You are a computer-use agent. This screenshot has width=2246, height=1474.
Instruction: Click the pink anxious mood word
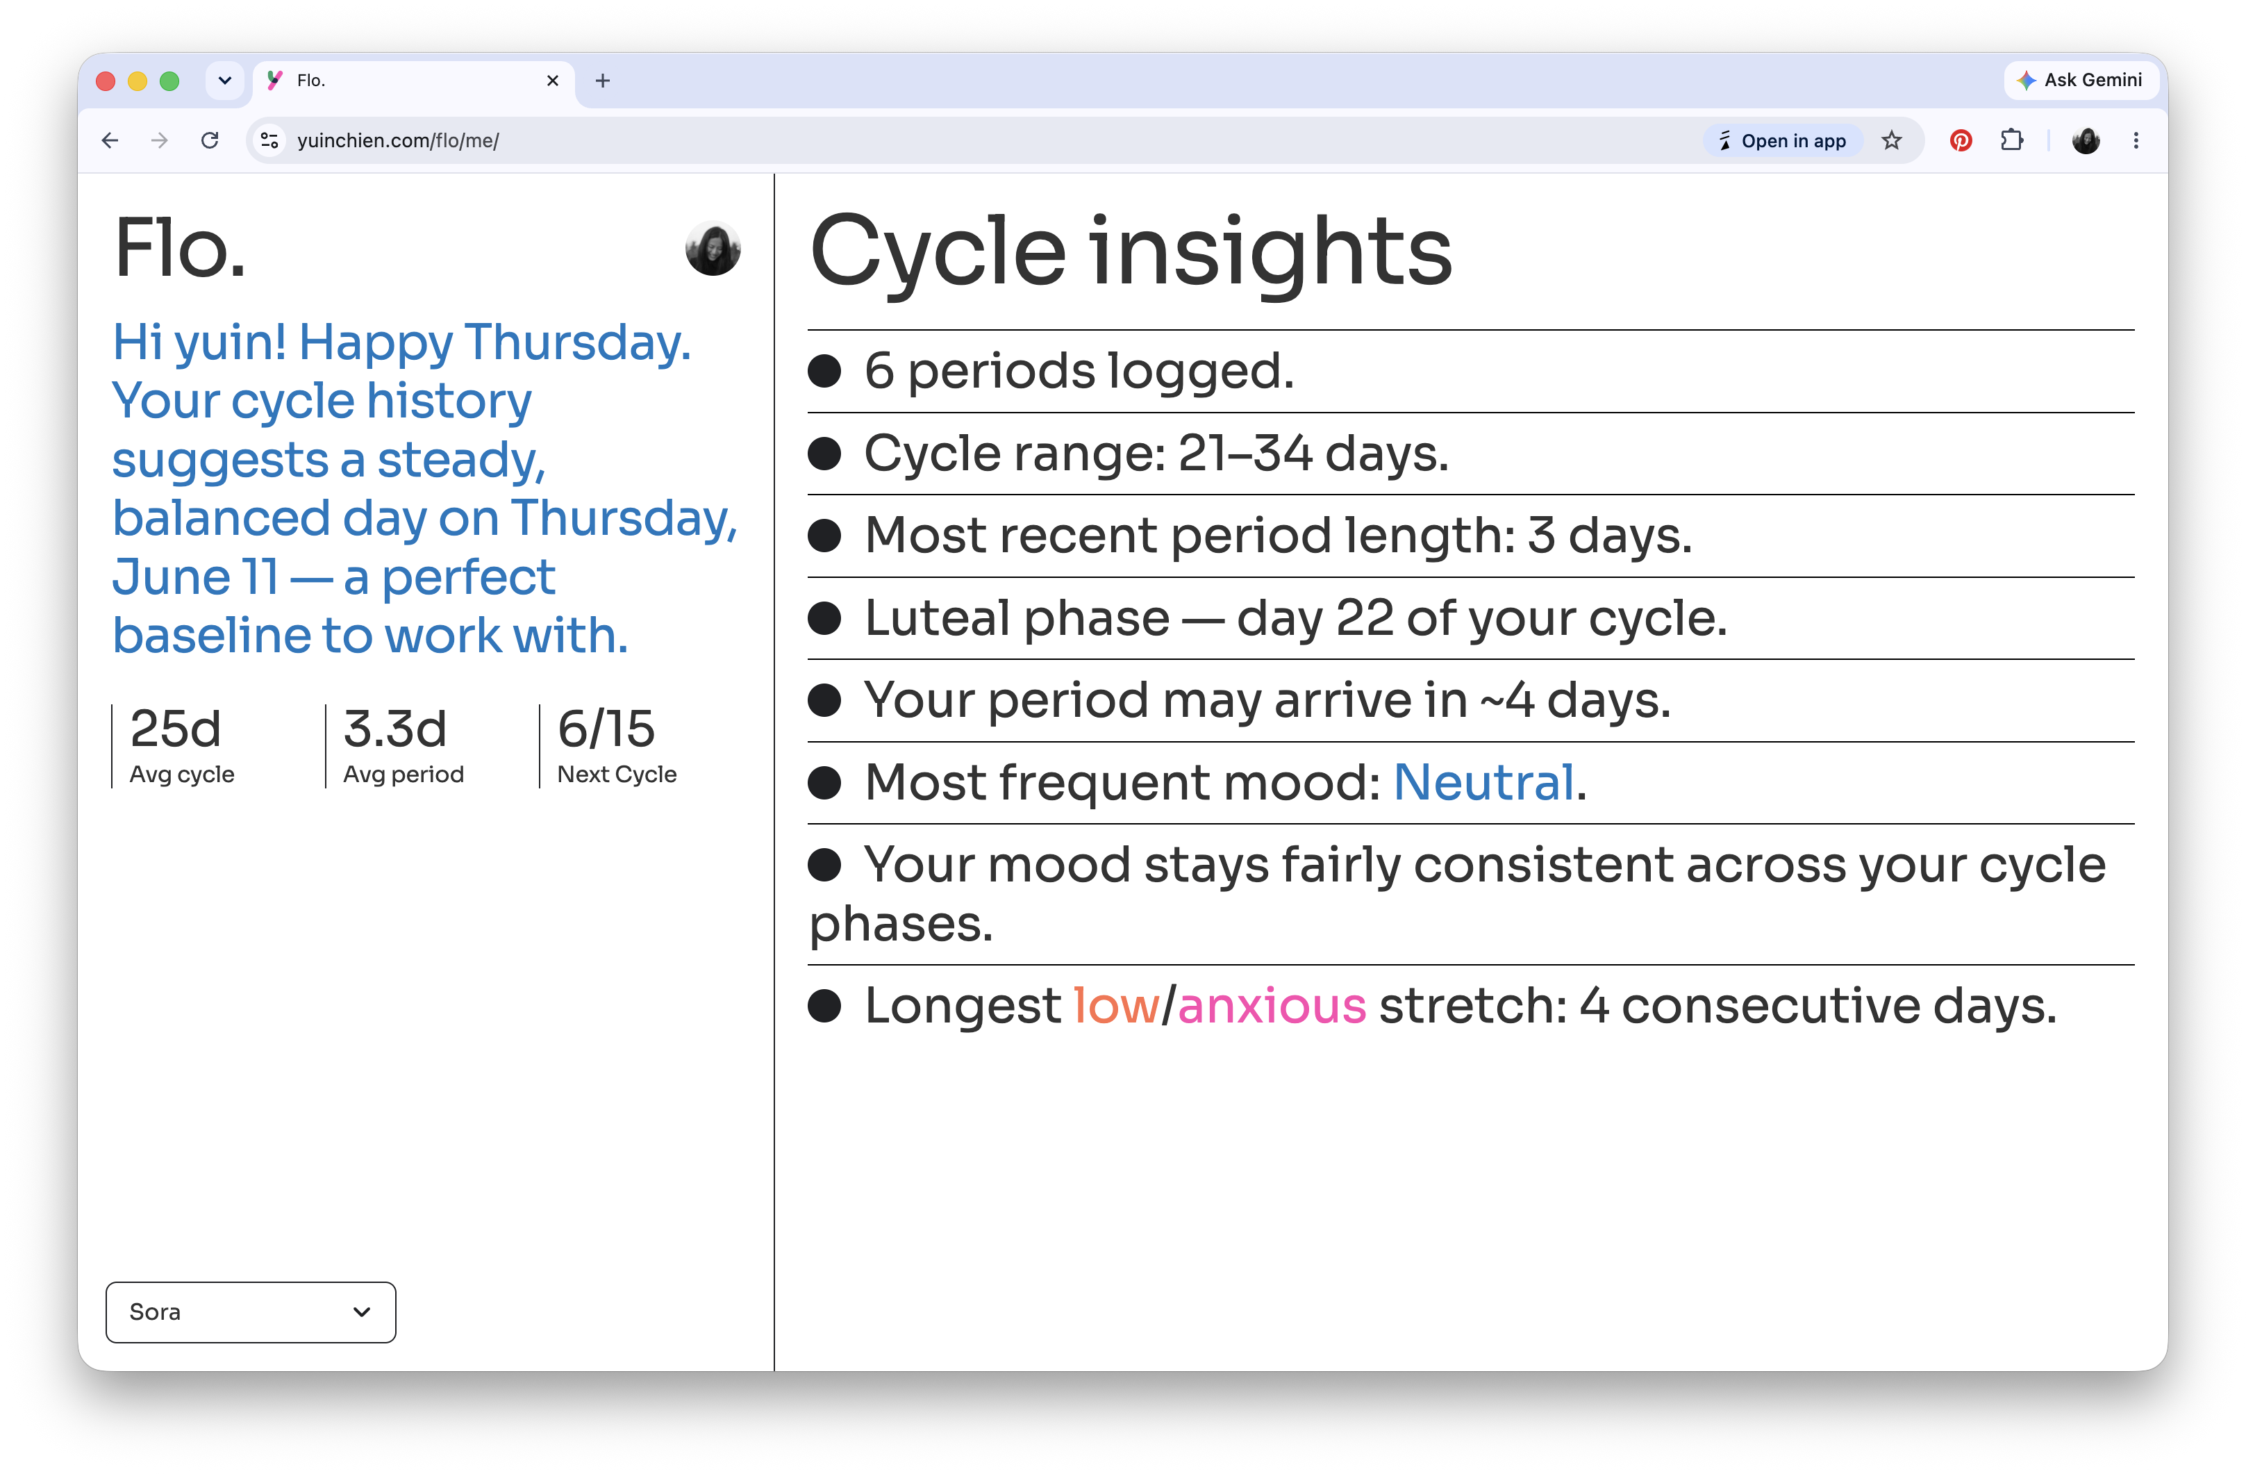tap(1272, 1006)
